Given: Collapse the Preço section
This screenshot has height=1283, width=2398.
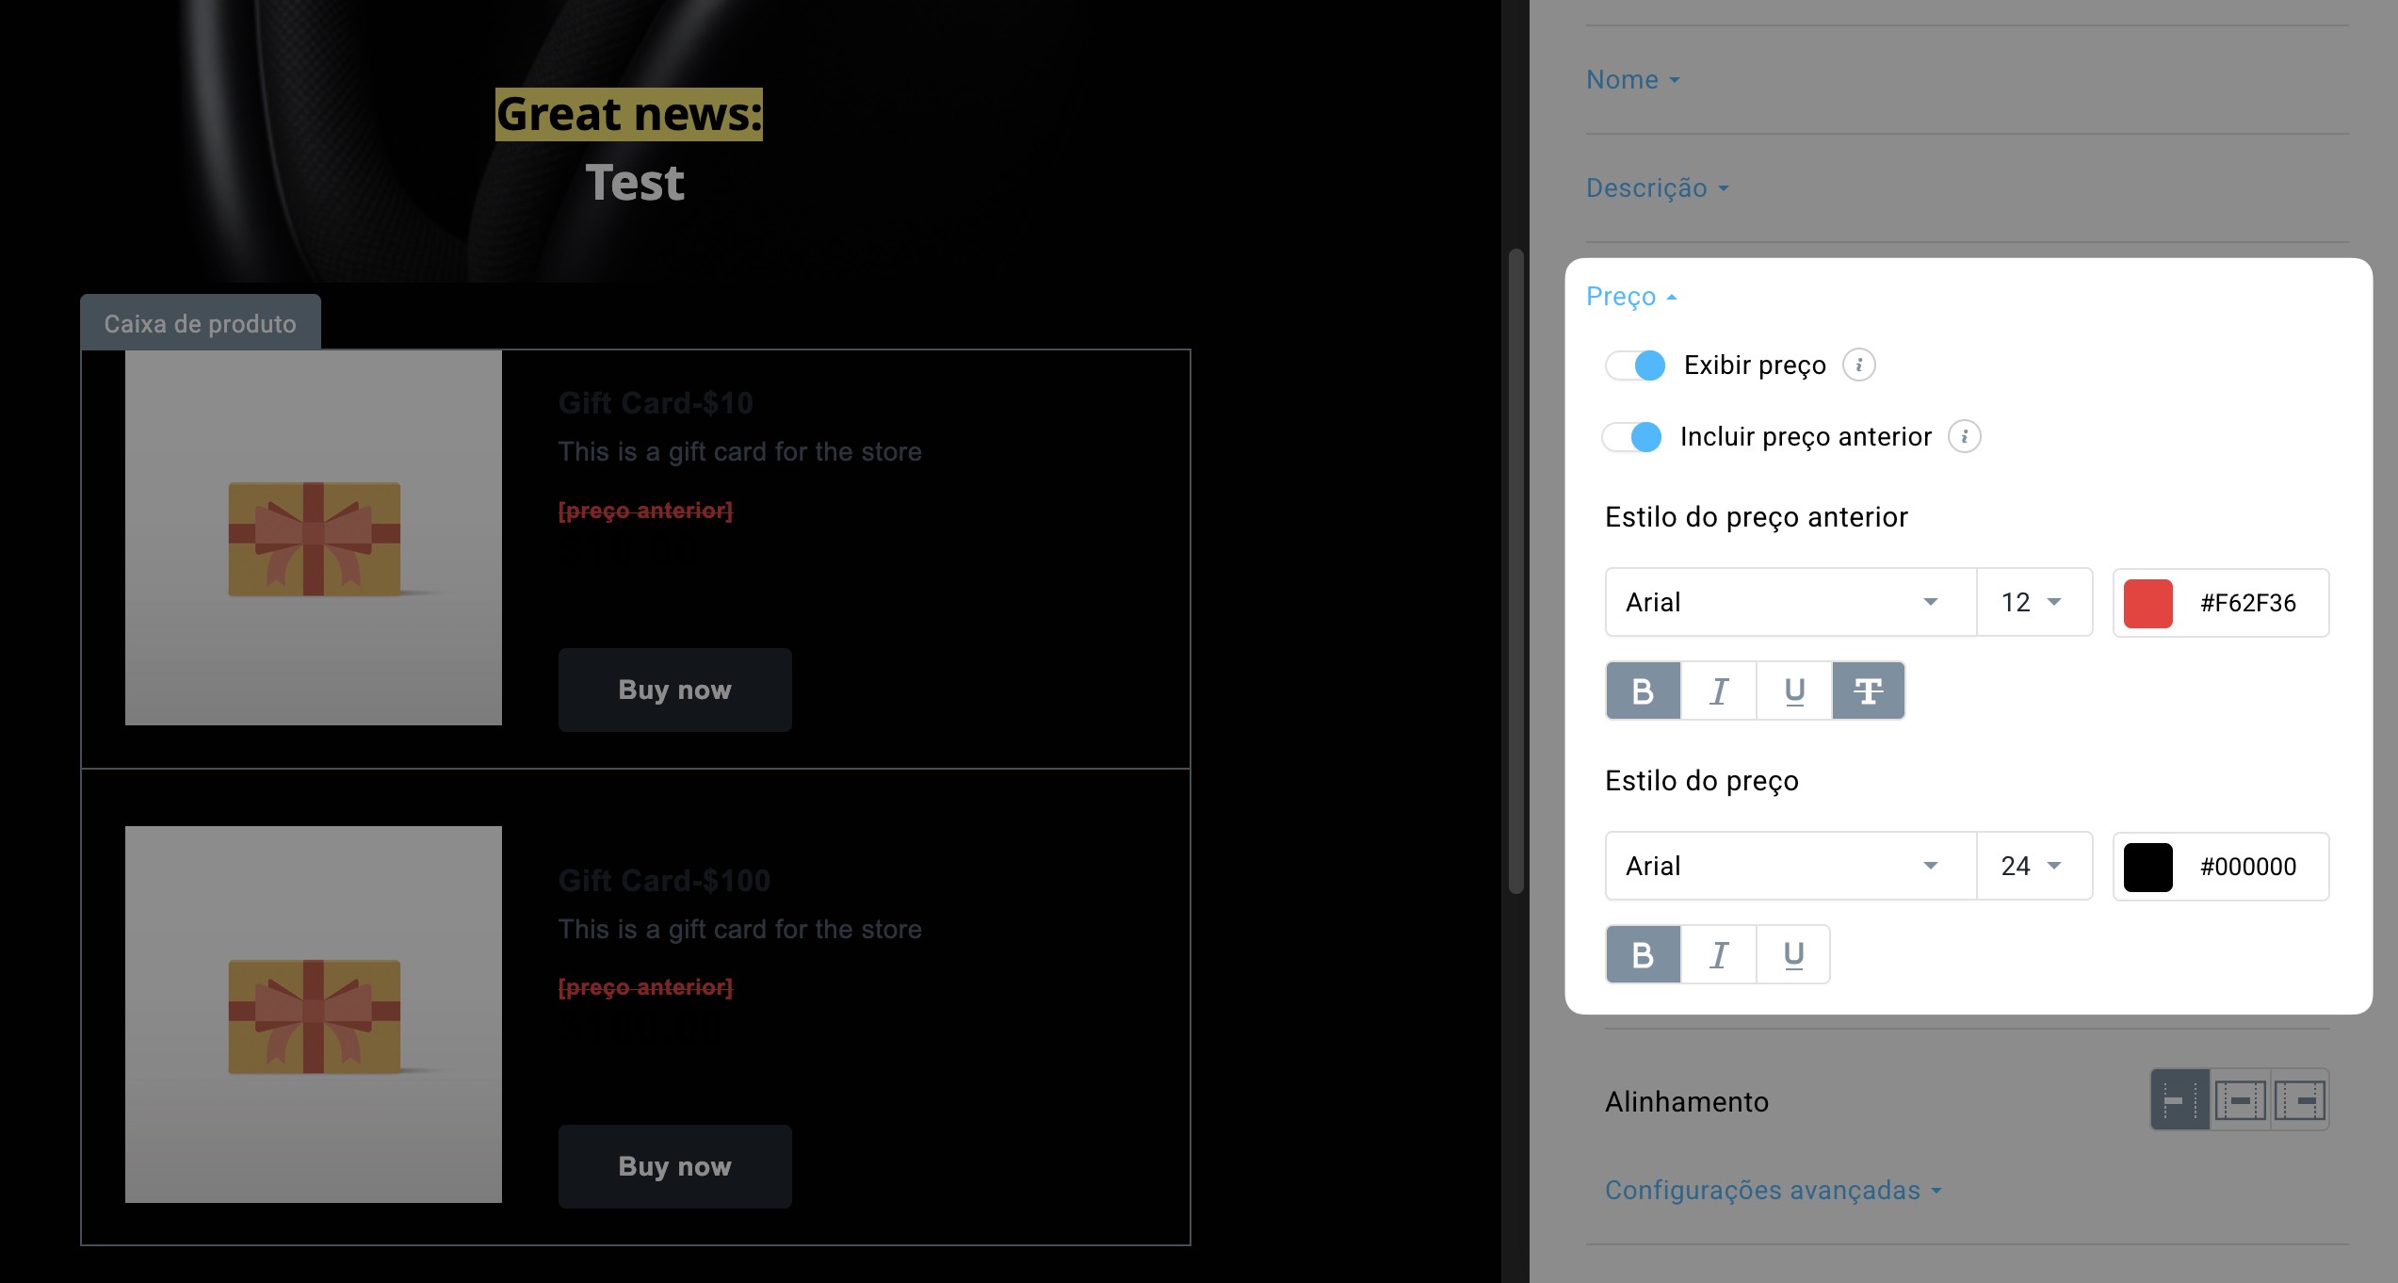Looking at the screenshot, I should pyautogui.click(x=1631, y=297).
